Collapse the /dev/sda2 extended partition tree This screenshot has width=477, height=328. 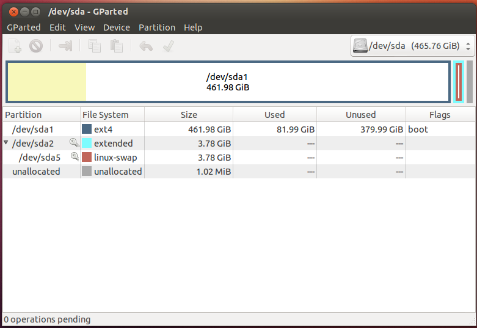tap(6, 143)
